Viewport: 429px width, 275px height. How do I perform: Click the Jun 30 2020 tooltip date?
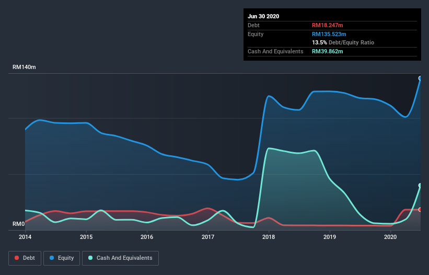point(263,16)
